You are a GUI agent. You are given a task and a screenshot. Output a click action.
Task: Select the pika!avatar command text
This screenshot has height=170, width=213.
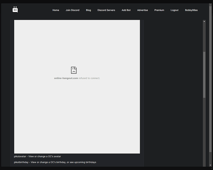(37, 156)
